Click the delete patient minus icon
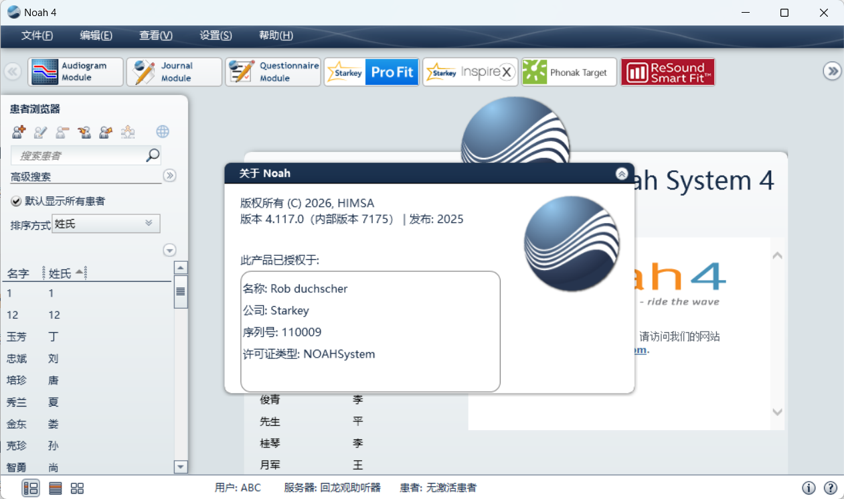The image size is (844, 499). pyautogui.click(x=62, y=132)
